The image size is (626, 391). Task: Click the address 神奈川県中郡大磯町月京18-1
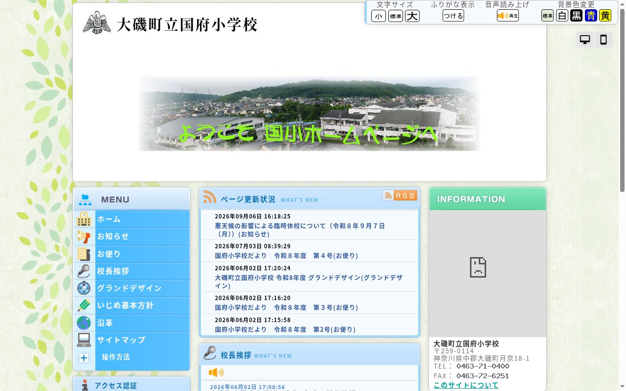482,358
